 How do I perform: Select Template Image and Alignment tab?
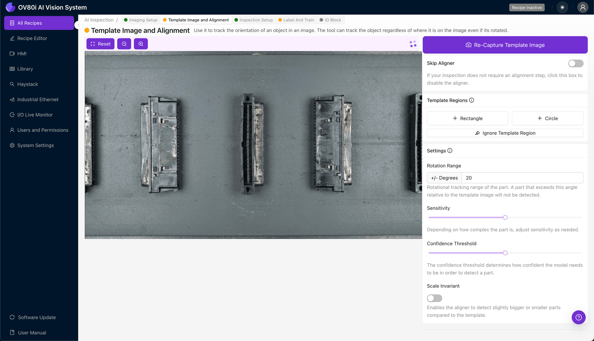[x=196, y=20]
